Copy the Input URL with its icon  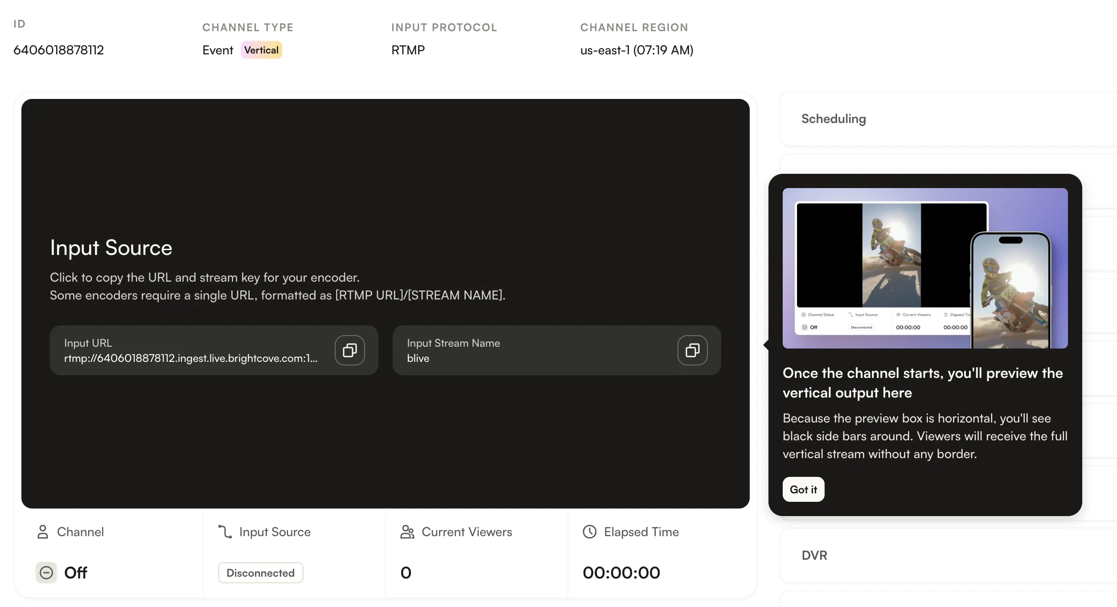[x=350, y=350]
